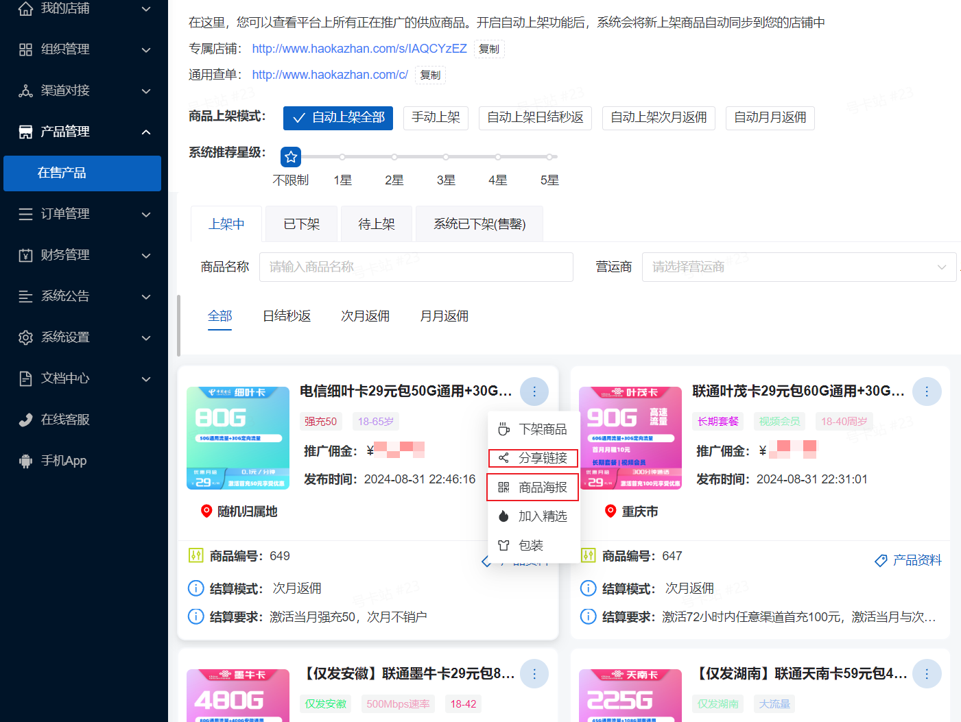This screenshot has height=722, width=961.
Task: Expand the 系统设置 chevron
Action: coord(146,338)
